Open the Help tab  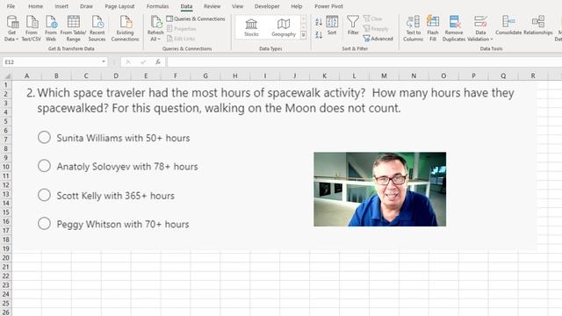(297, 6)
